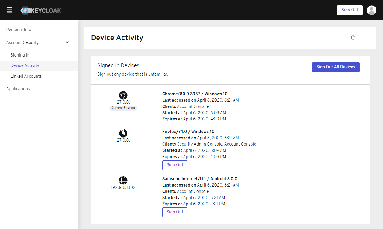The height and width of the screenshot is (229, 383).
Task: Sign out the Samsung Internet session
Action: point(175,212)
